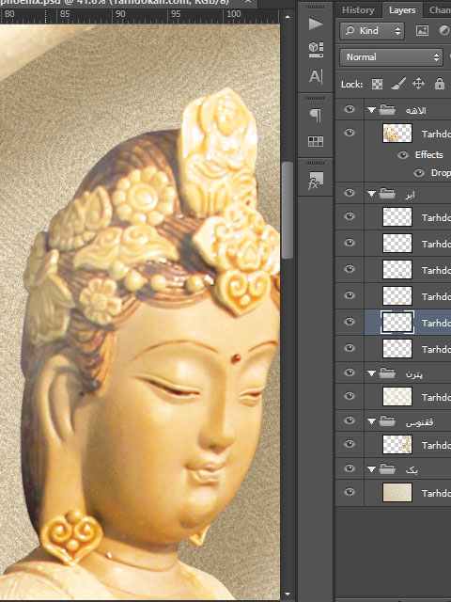
Task: Click lock image pixels brush icon
Action: point(398,84)
